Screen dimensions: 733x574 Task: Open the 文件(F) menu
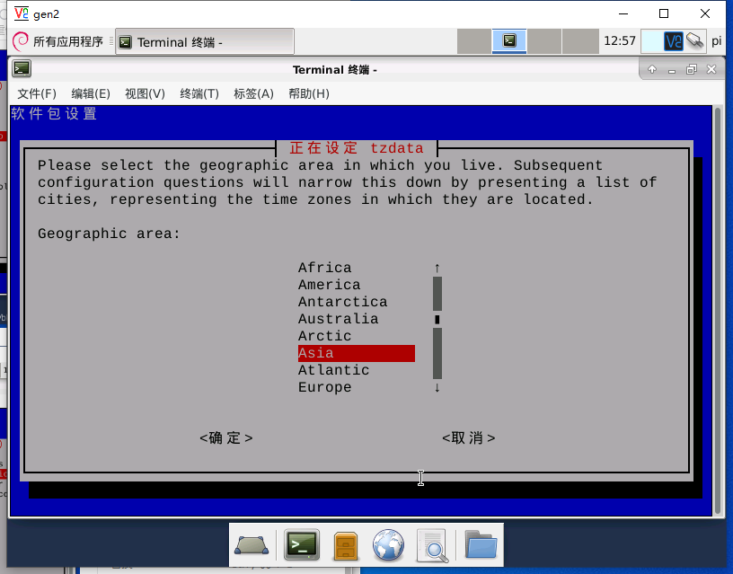pos(37,94)
